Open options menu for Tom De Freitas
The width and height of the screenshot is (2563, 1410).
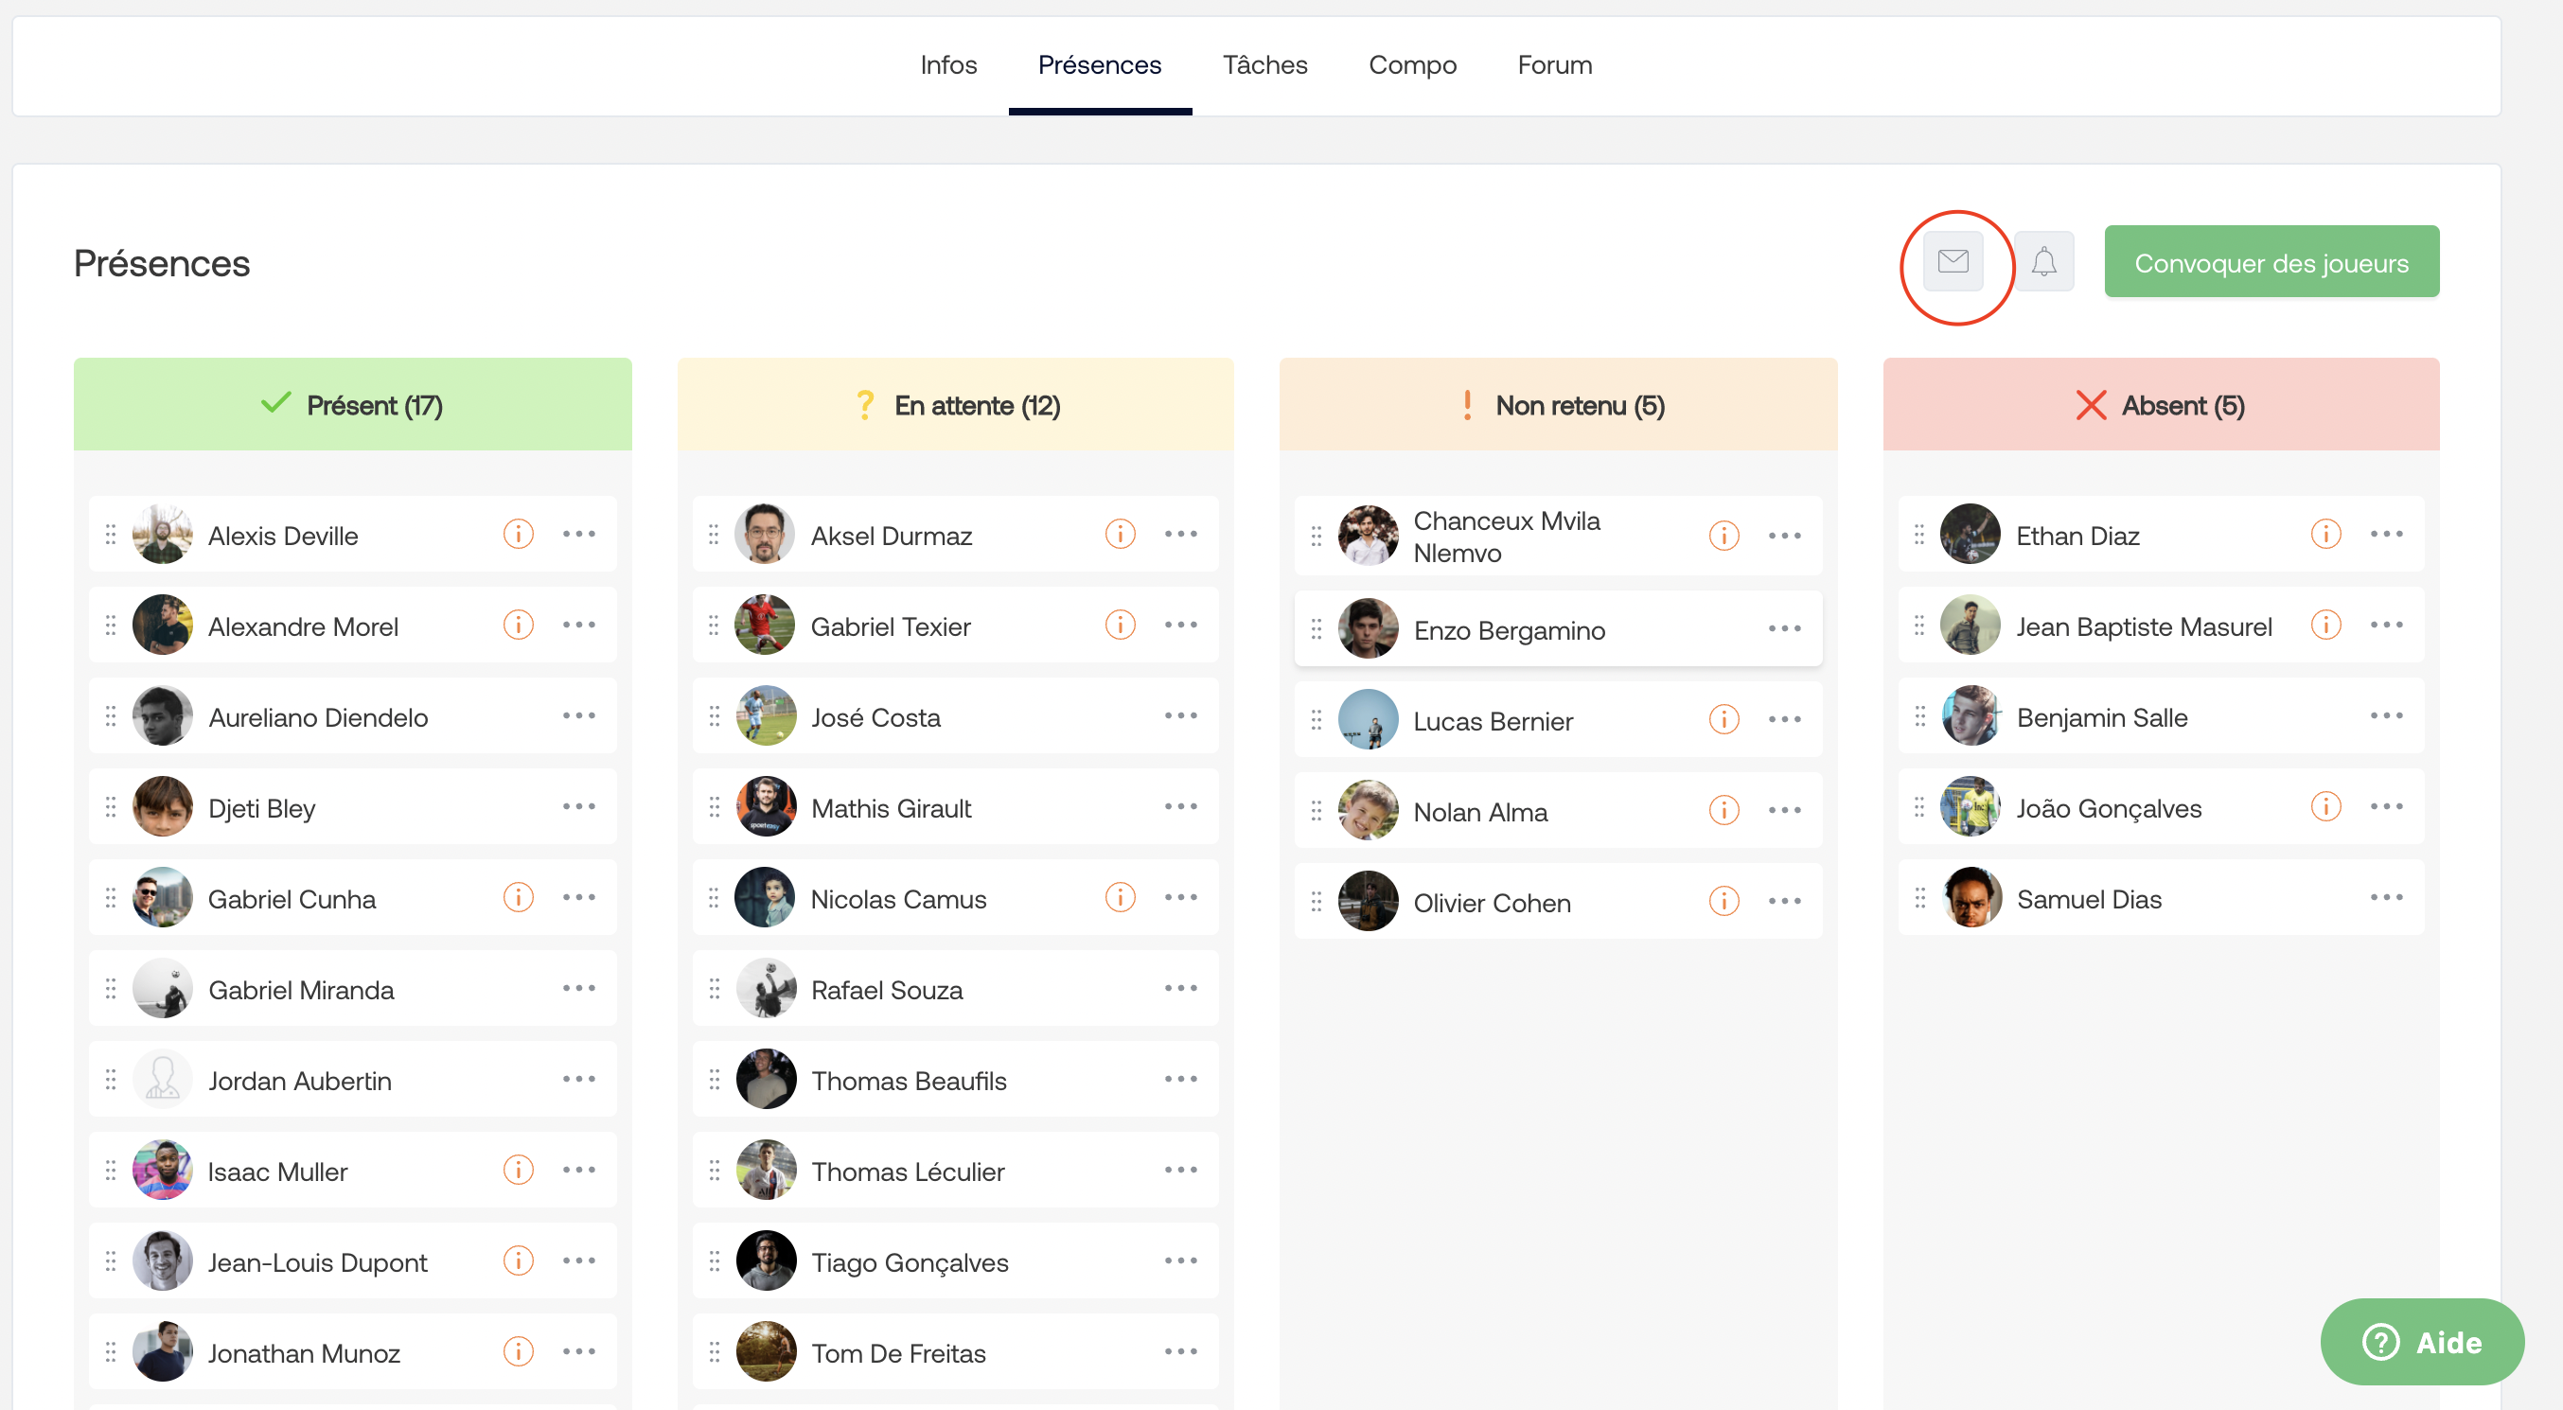coord(1181,1351)
